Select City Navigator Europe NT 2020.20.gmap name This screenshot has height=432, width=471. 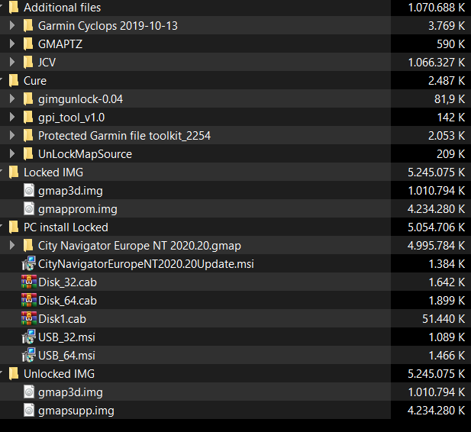coord(140,246)
